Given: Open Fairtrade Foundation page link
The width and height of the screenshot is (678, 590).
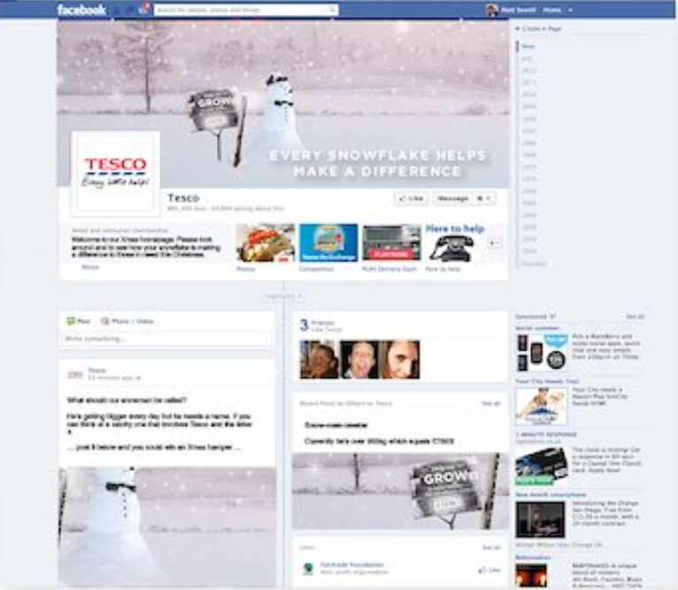Looking at the screenshot, I should [352, 564].
